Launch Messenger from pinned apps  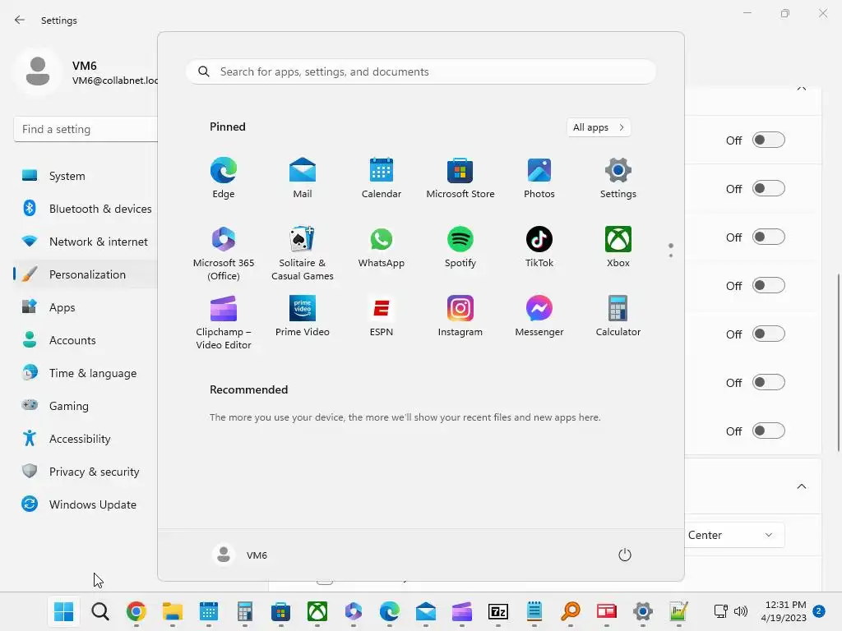point(539,316)
